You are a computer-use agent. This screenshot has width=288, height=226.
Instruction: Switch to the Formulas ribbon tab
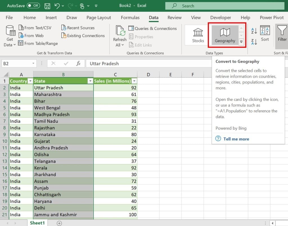[x=130, y=17]
